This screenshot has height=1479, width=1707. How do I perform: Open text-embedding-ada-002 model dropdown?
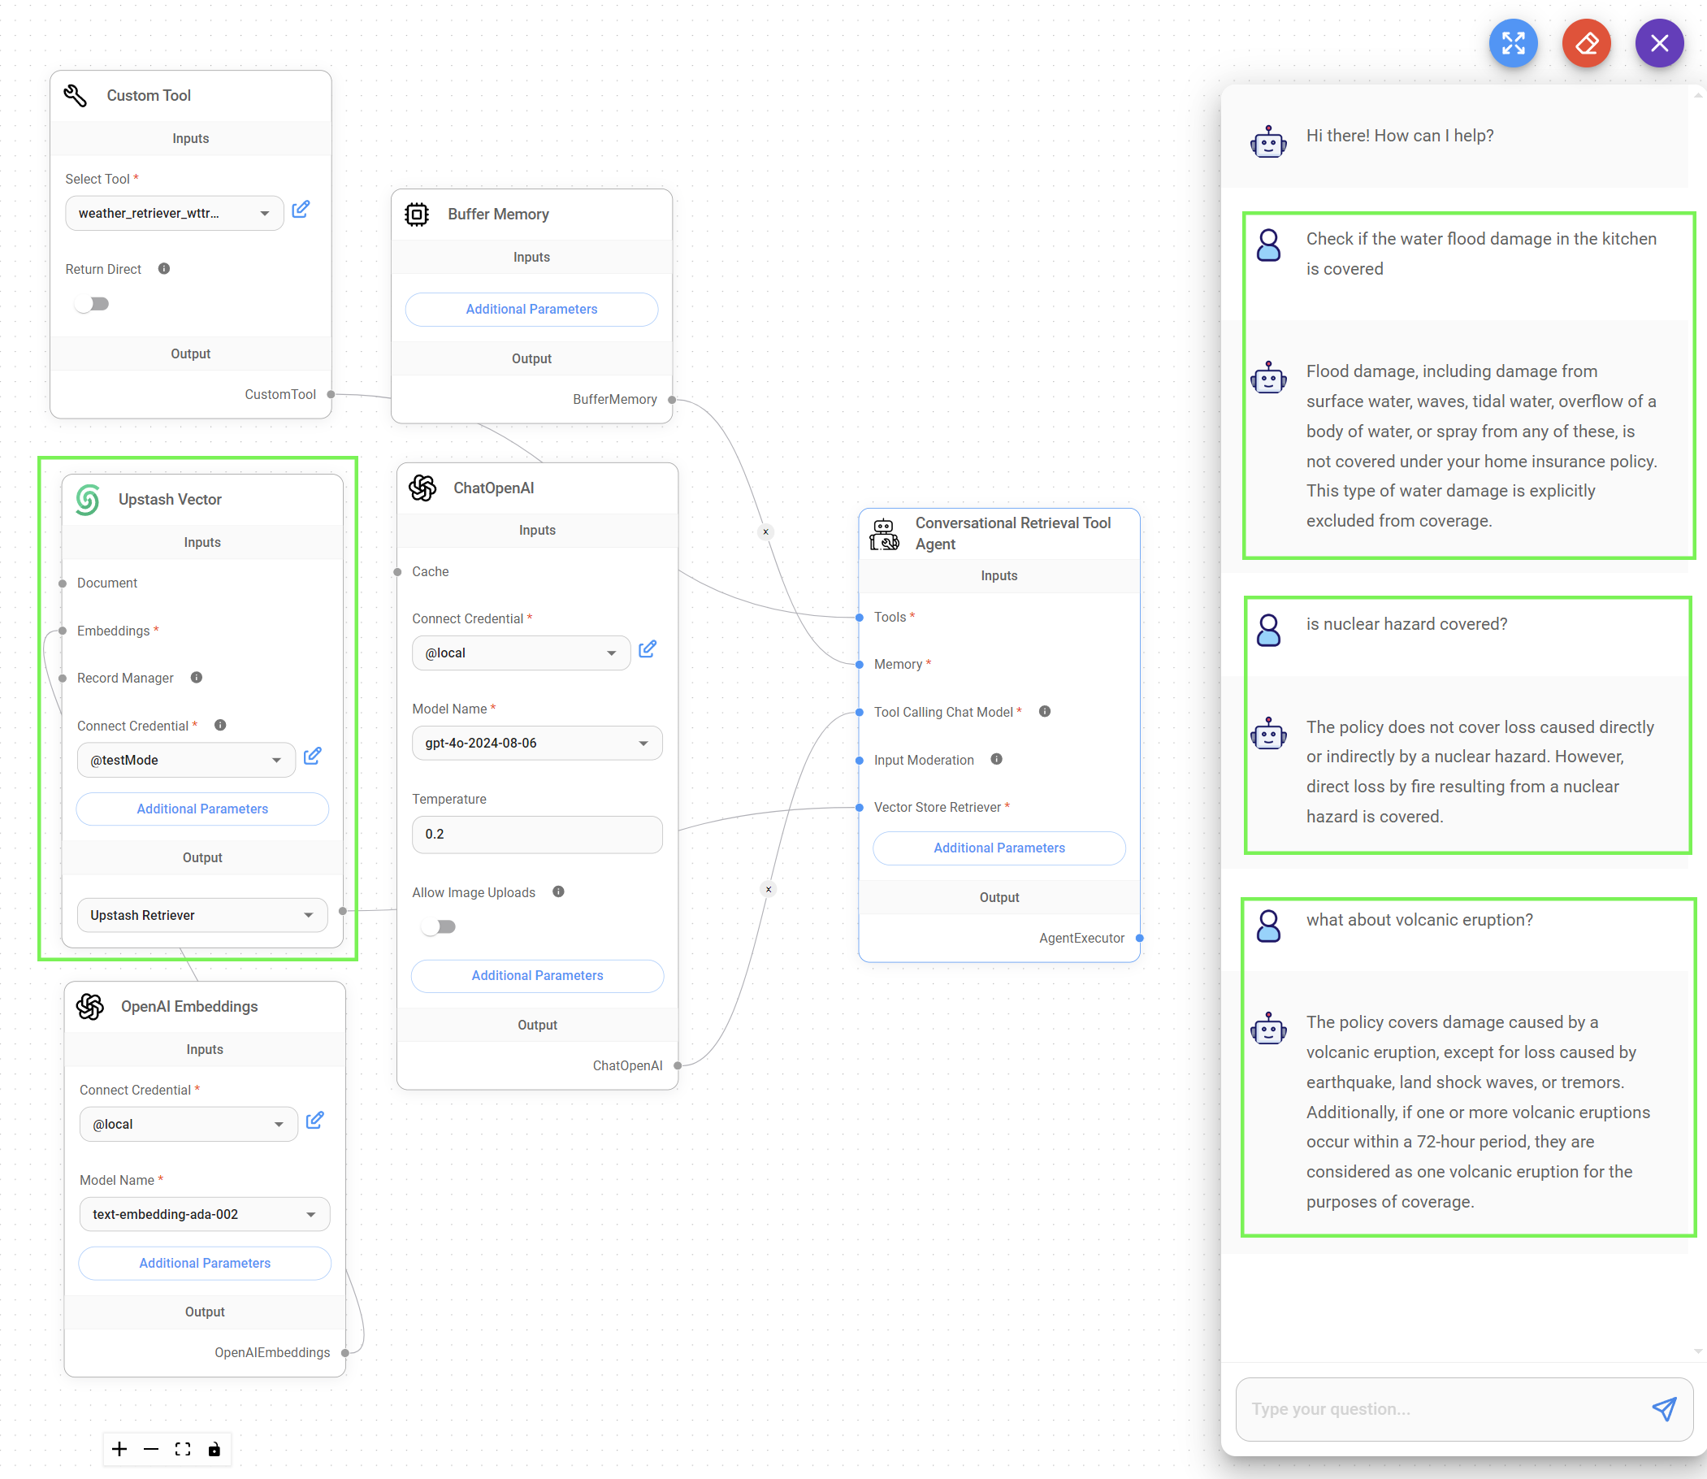point(204,1215)
